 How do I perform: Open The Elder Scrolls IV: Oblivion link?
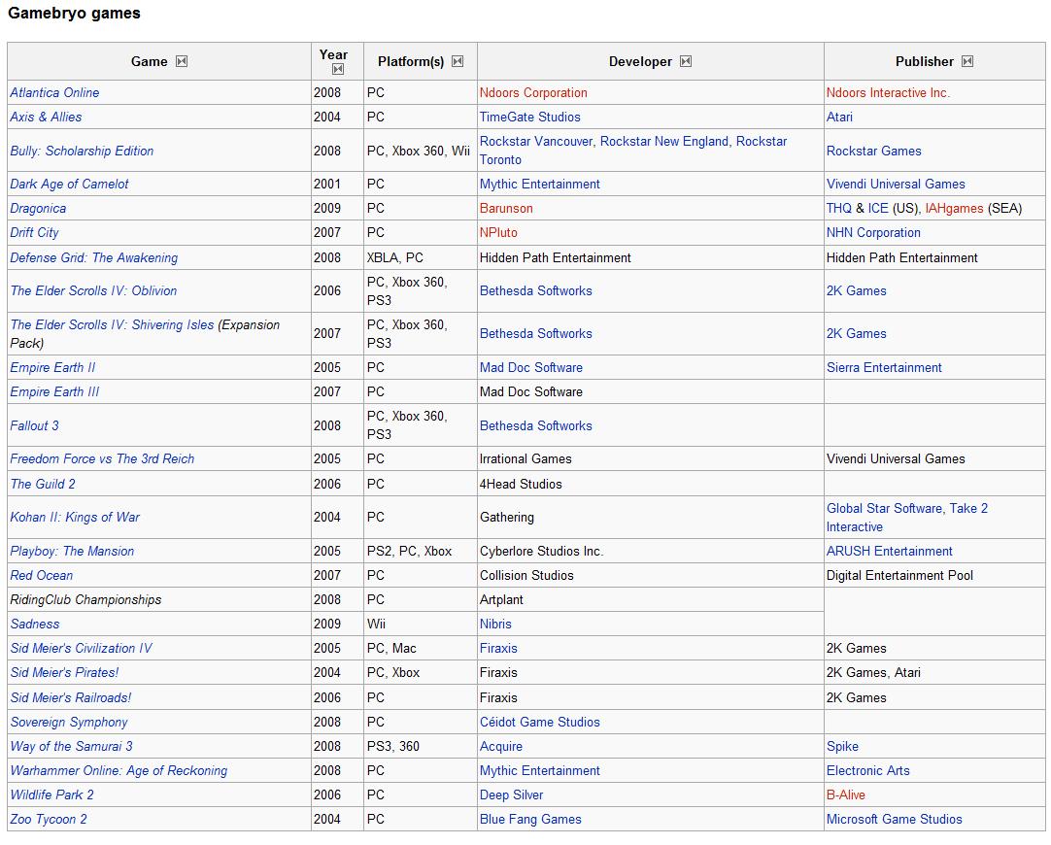[93, 290]
